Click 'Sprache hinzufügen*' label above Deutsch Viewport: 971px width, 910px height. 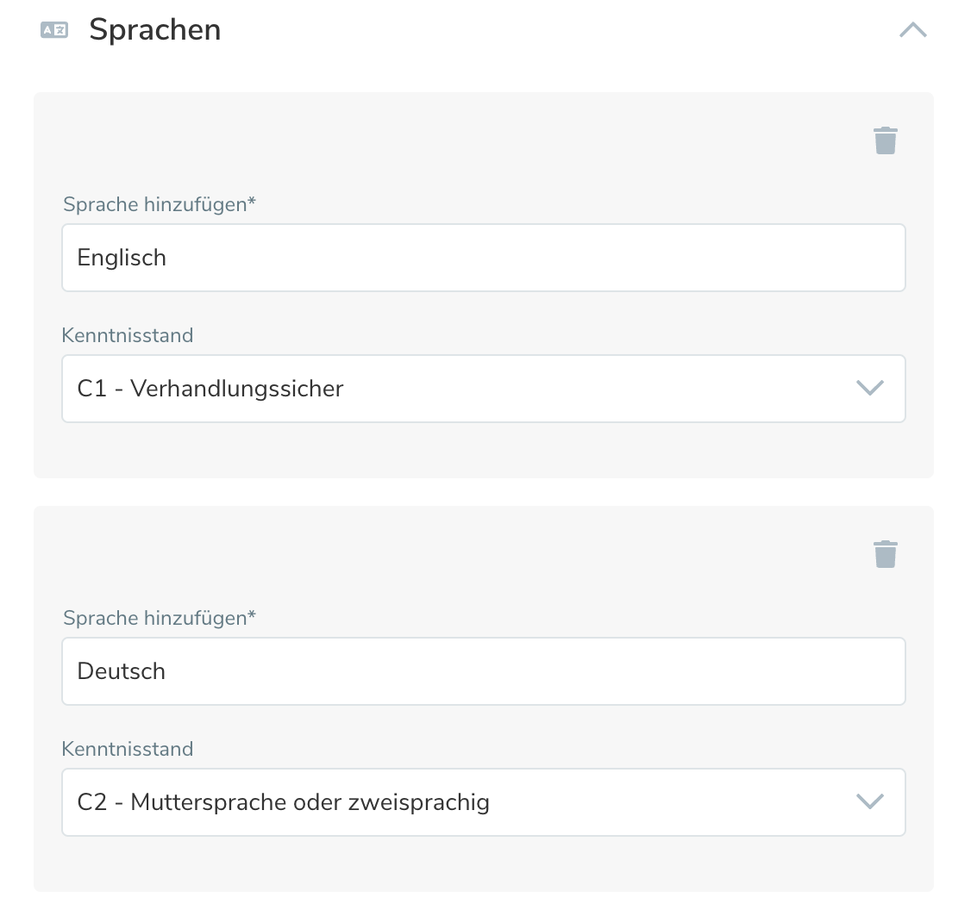[160, 618]
